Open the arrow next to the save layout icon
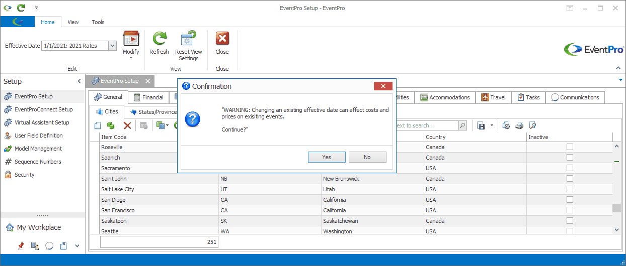The image size is (626, 266). point(492,125)
